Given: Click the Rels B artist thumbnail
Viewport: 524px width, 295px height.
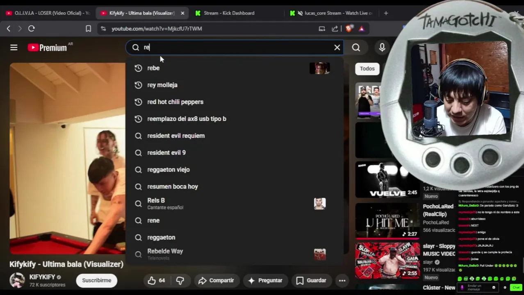Looking at the screenshot, I should pos(320,204).
